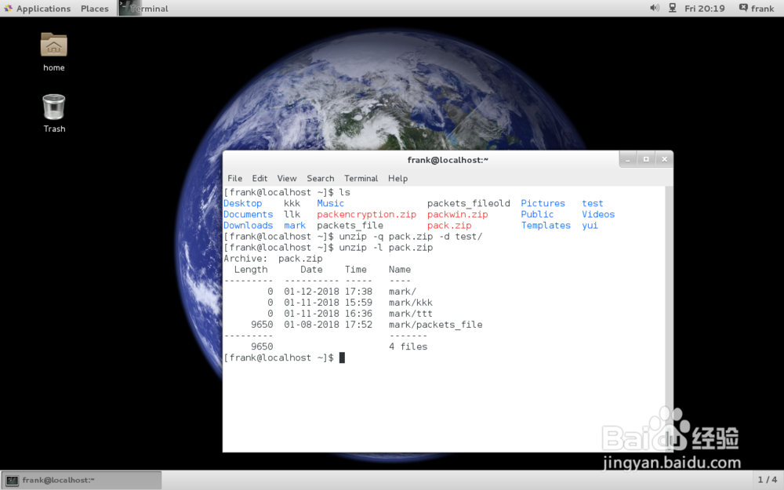Open the Trash desktop icon
The width and height of the screenshot is (784, 490).
pyautogui.click(x=54, y=113)
